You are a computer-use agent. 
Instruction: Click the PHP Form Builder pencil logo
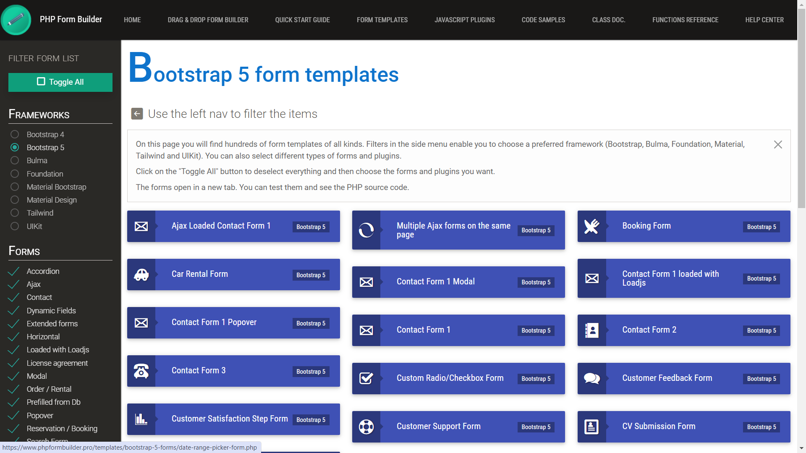point(16,20)
